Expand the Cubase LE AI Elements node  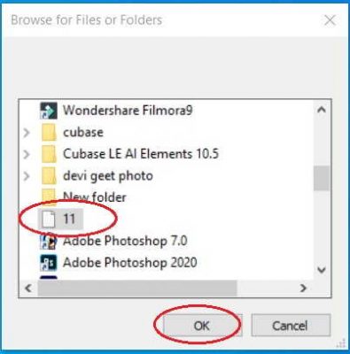click(x=27, y=154)
